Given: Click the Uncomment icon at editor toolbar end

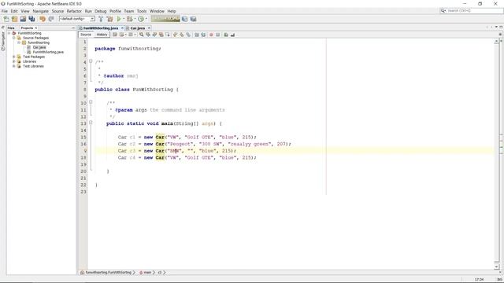Looking at the screenshot, I should click(x=232, y=35).
